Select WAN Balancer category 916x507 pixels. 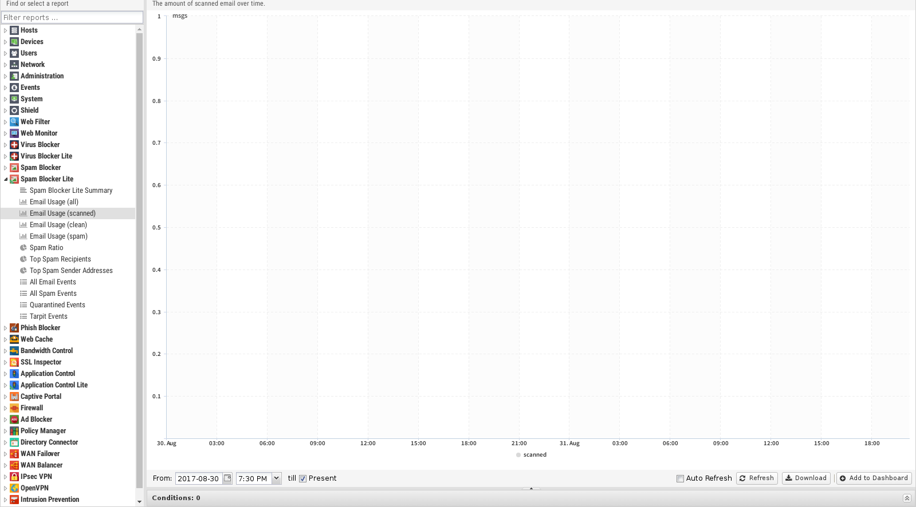[41, 465]
